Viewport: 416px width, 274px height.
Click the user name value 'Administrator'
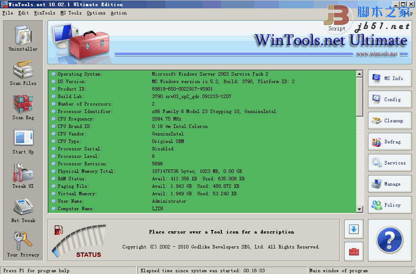click(x=169, y=201)
